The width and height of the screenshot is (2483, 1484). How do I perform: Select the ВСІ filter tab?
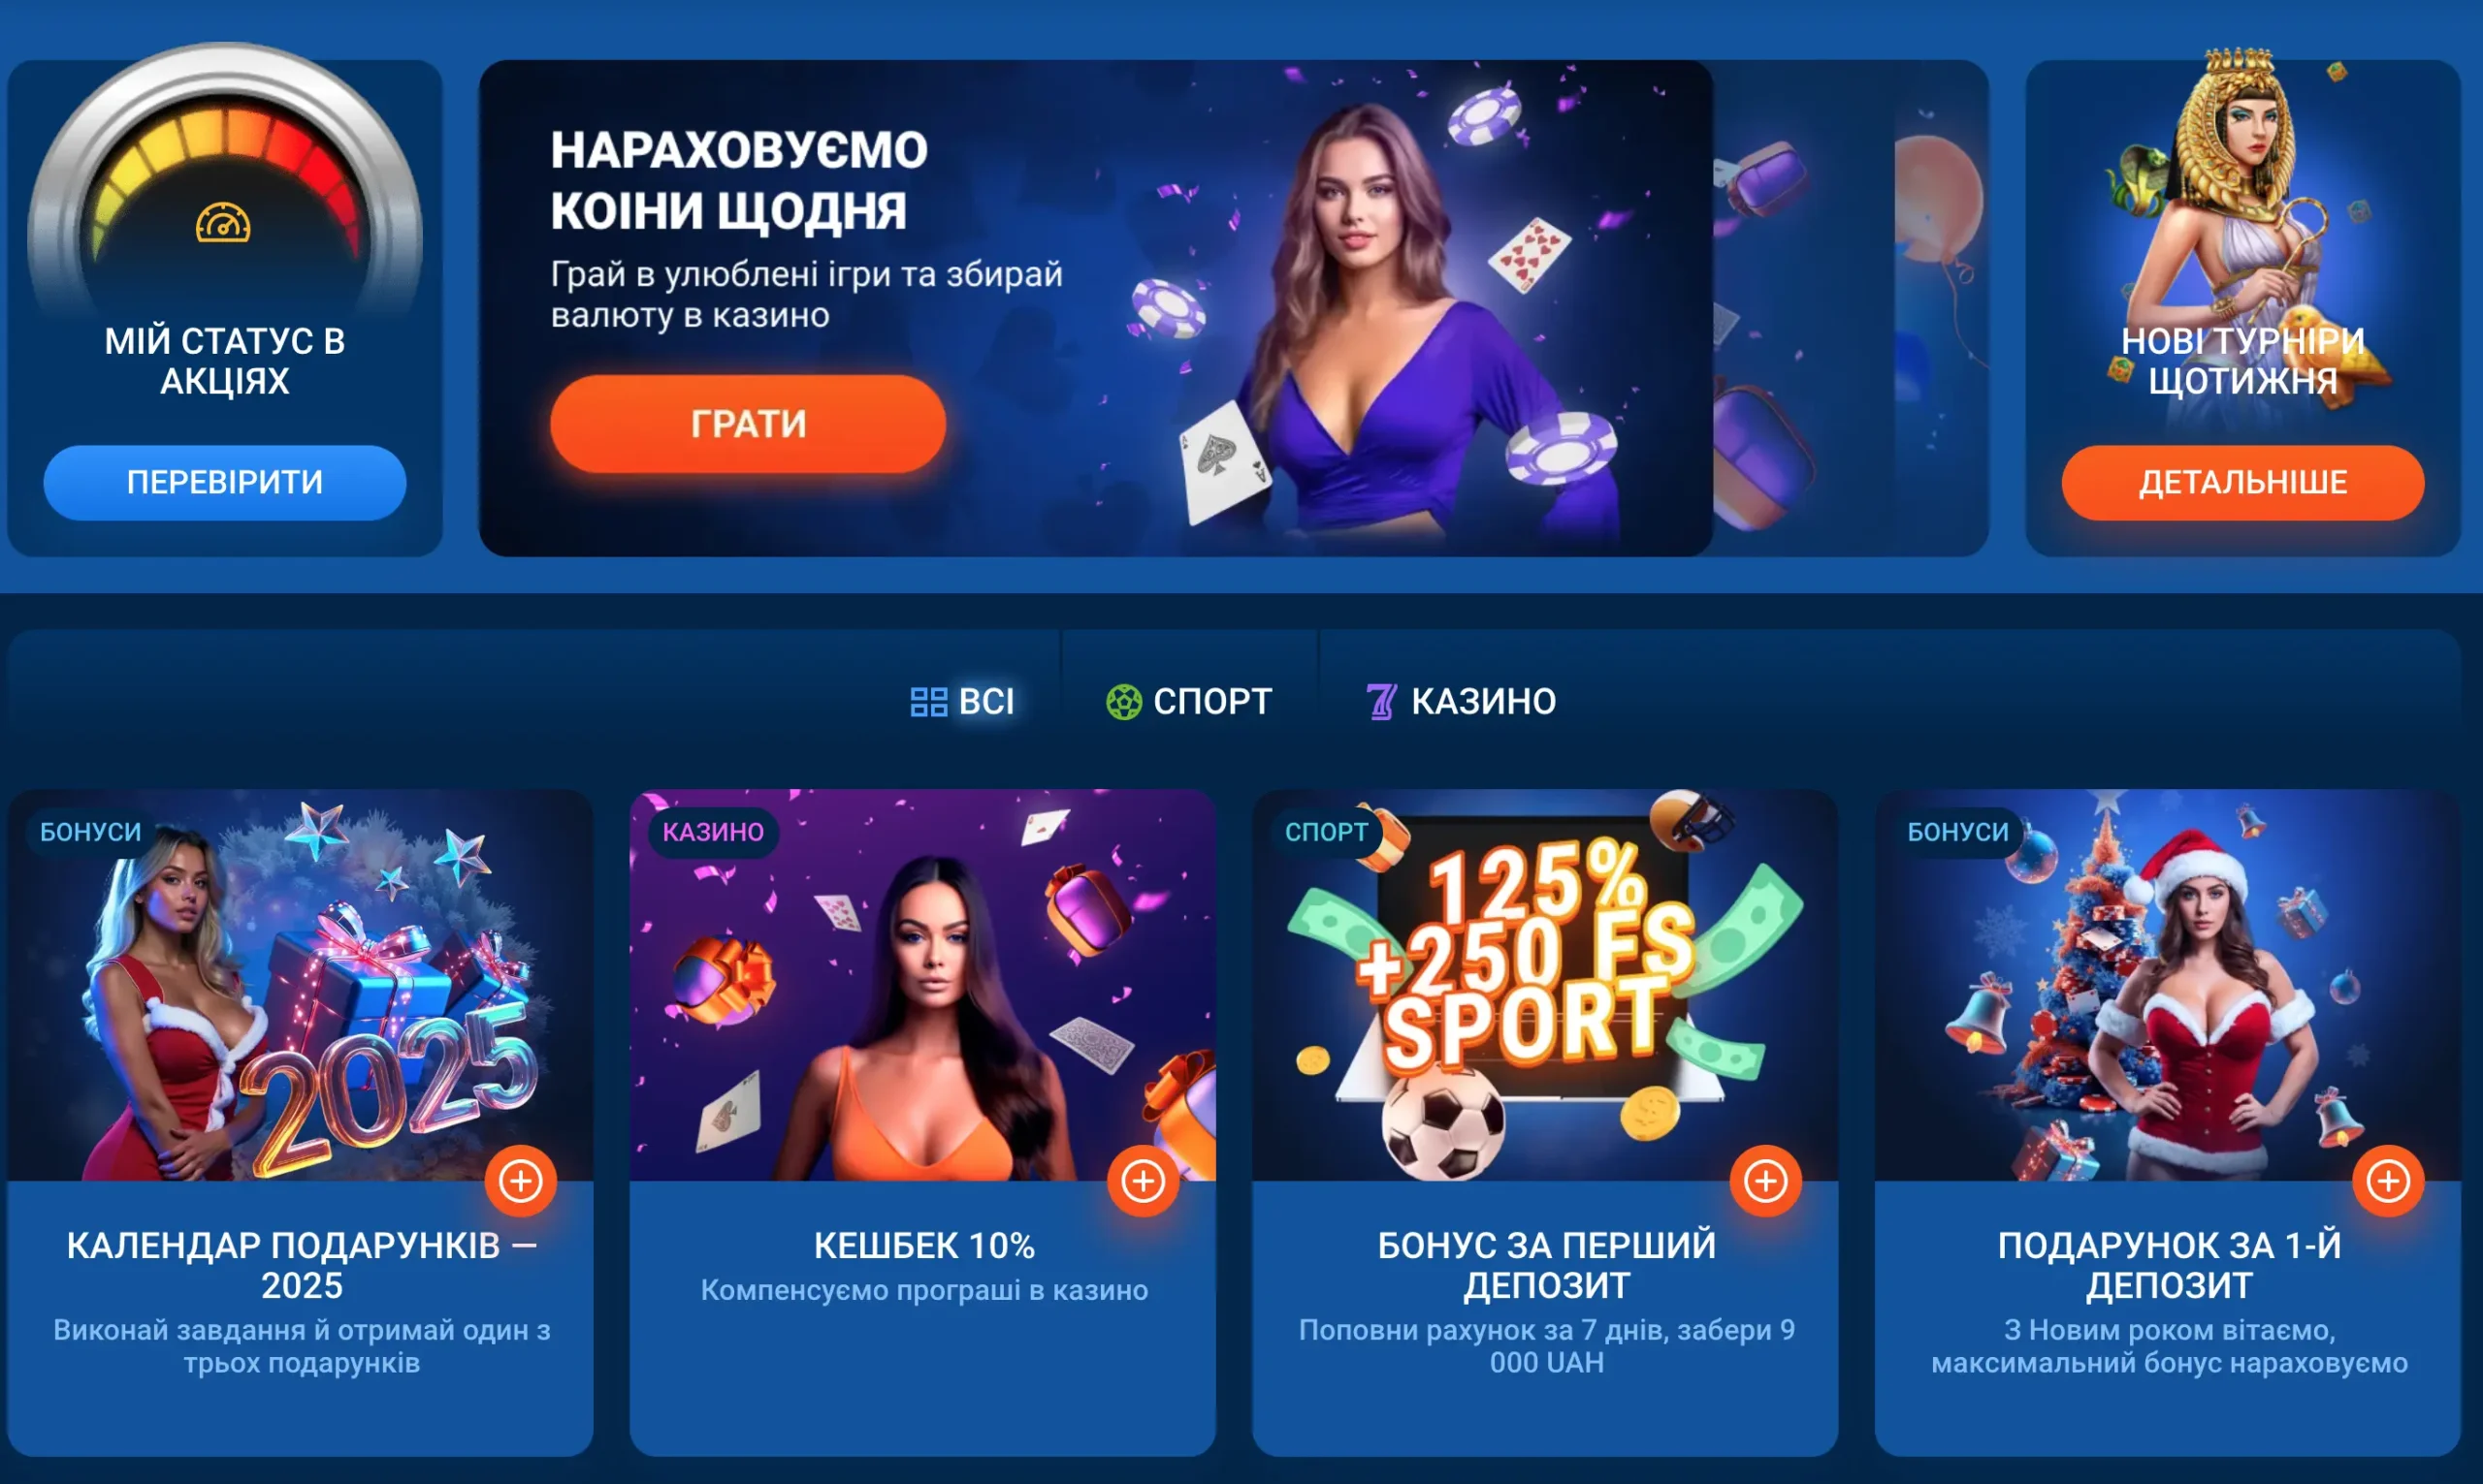pyautogui.click(x=962, y=702)
